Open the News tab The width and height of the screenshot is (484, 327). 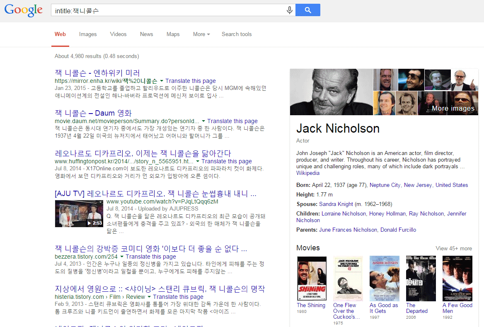coord(146,34)
